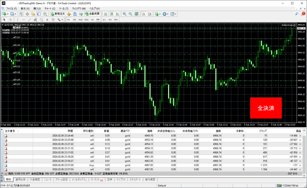Click the zoom in magnifier icon
307x188 pixels.
tap(124, 14)
